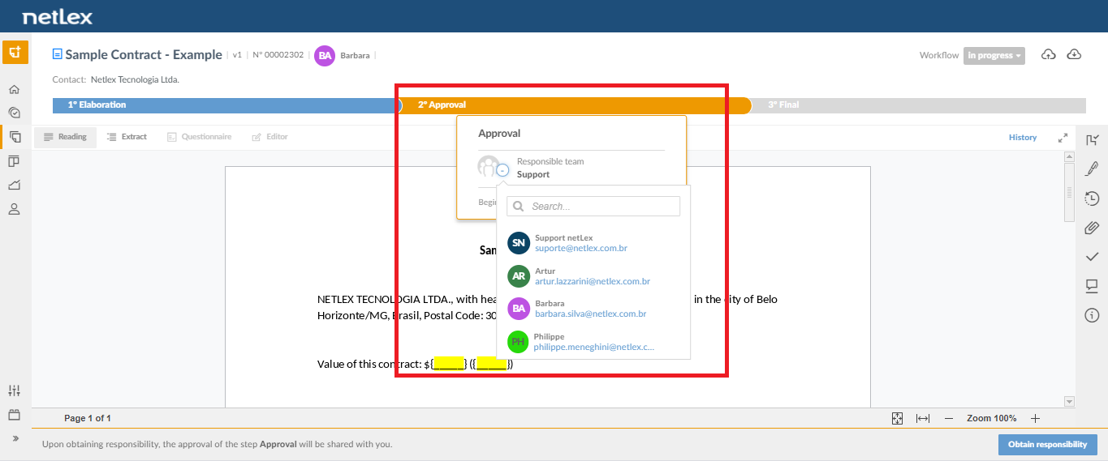This screenshot has height=461, width=1108.
Task: Open the Workflow in progress dropdown
Action: tap(994, 56)
